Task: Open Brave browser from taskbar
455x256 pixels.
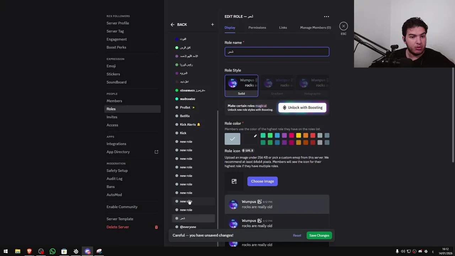Action: [29, 251]
